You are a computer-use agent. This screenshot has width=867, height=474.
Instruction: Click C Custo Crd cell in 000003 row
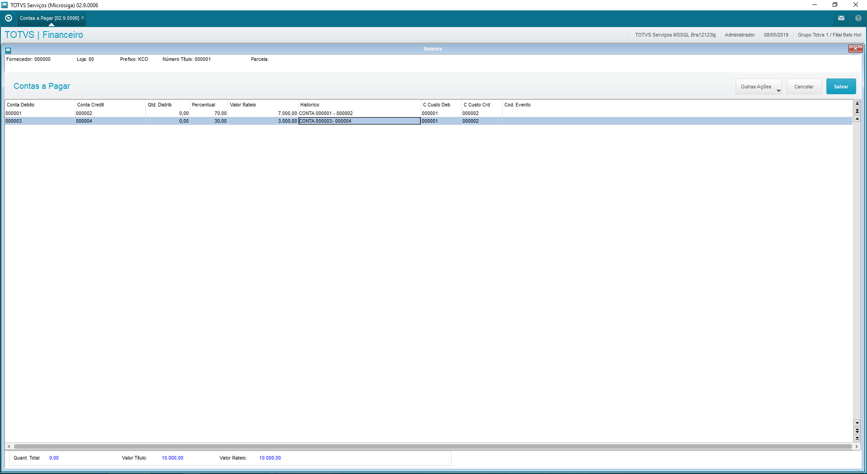[482, 121]
